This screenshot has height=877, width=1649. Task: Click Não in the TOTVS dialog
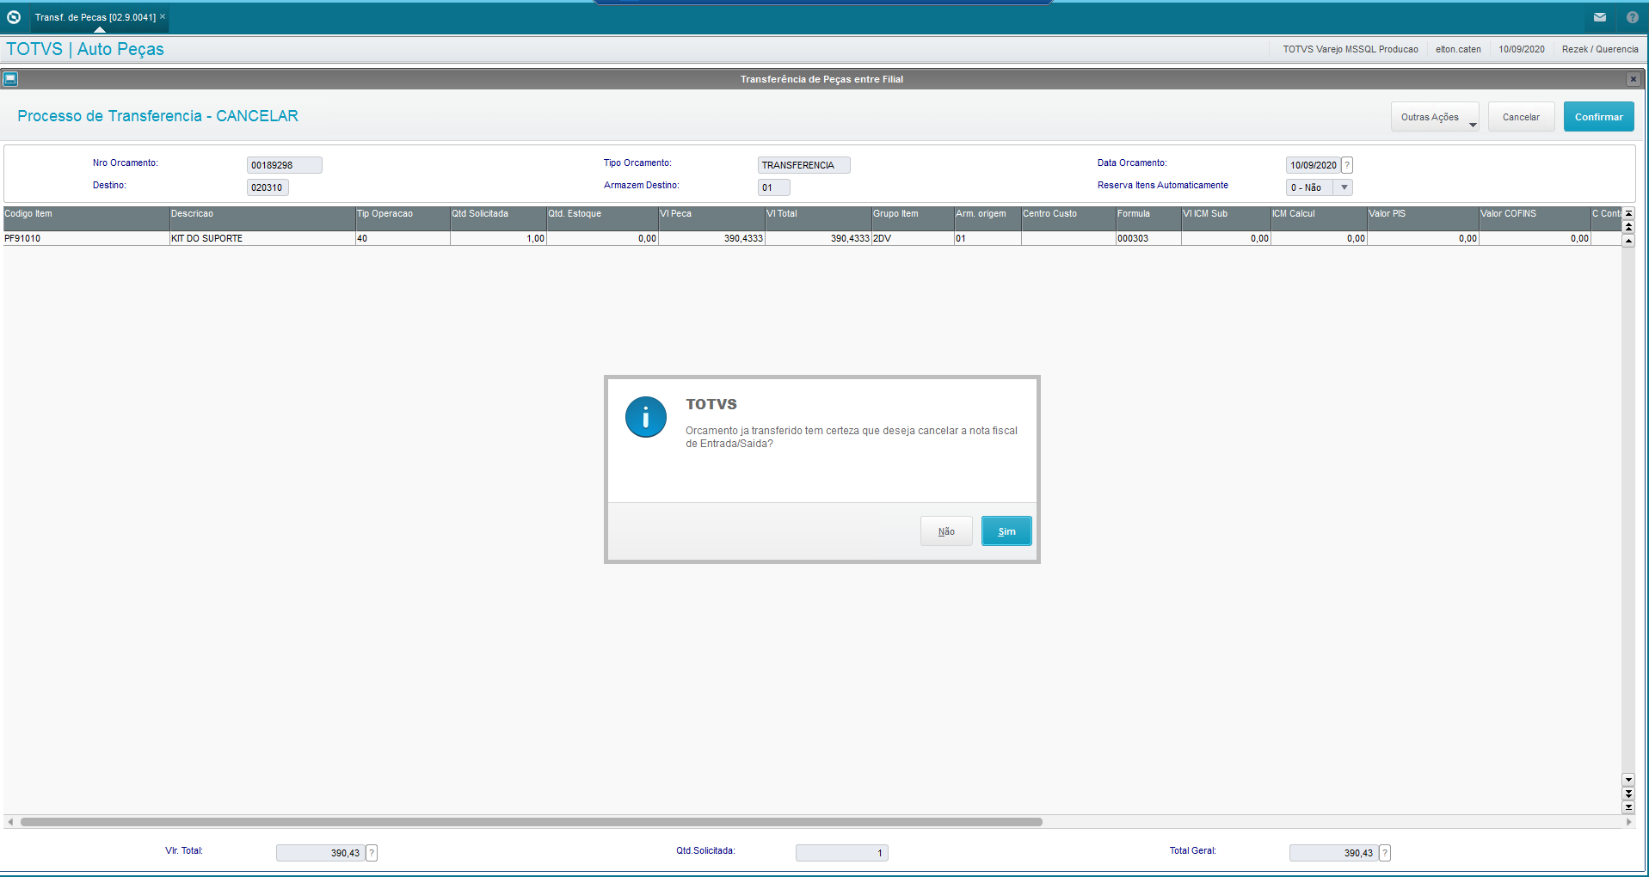946,531
